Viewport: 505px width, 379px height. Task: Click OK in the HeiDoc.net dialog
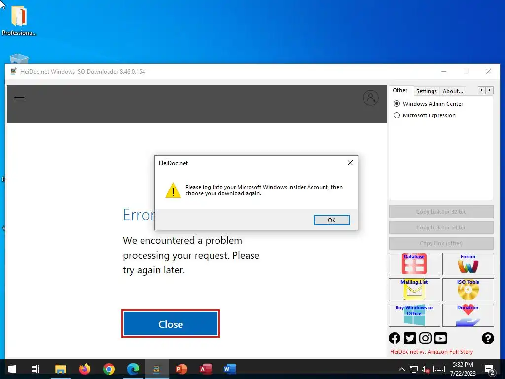(x=331, y=220)
